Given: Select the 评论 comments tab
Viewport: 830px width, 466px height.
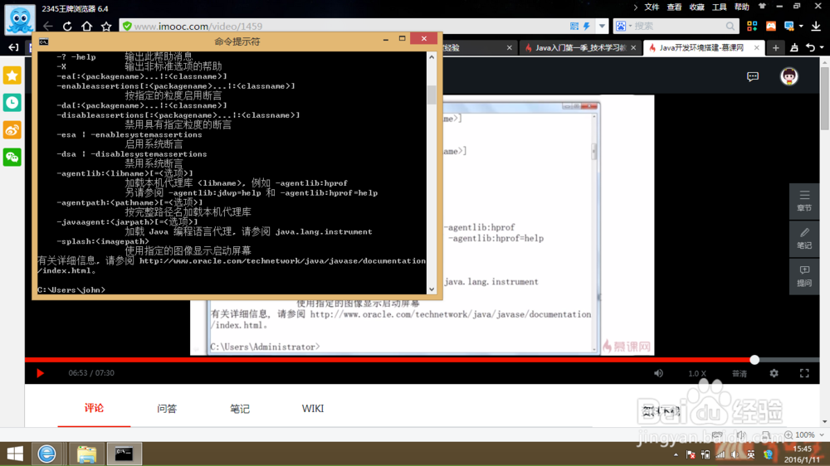Looking at the screenshot, I should [x=95, y=408].
